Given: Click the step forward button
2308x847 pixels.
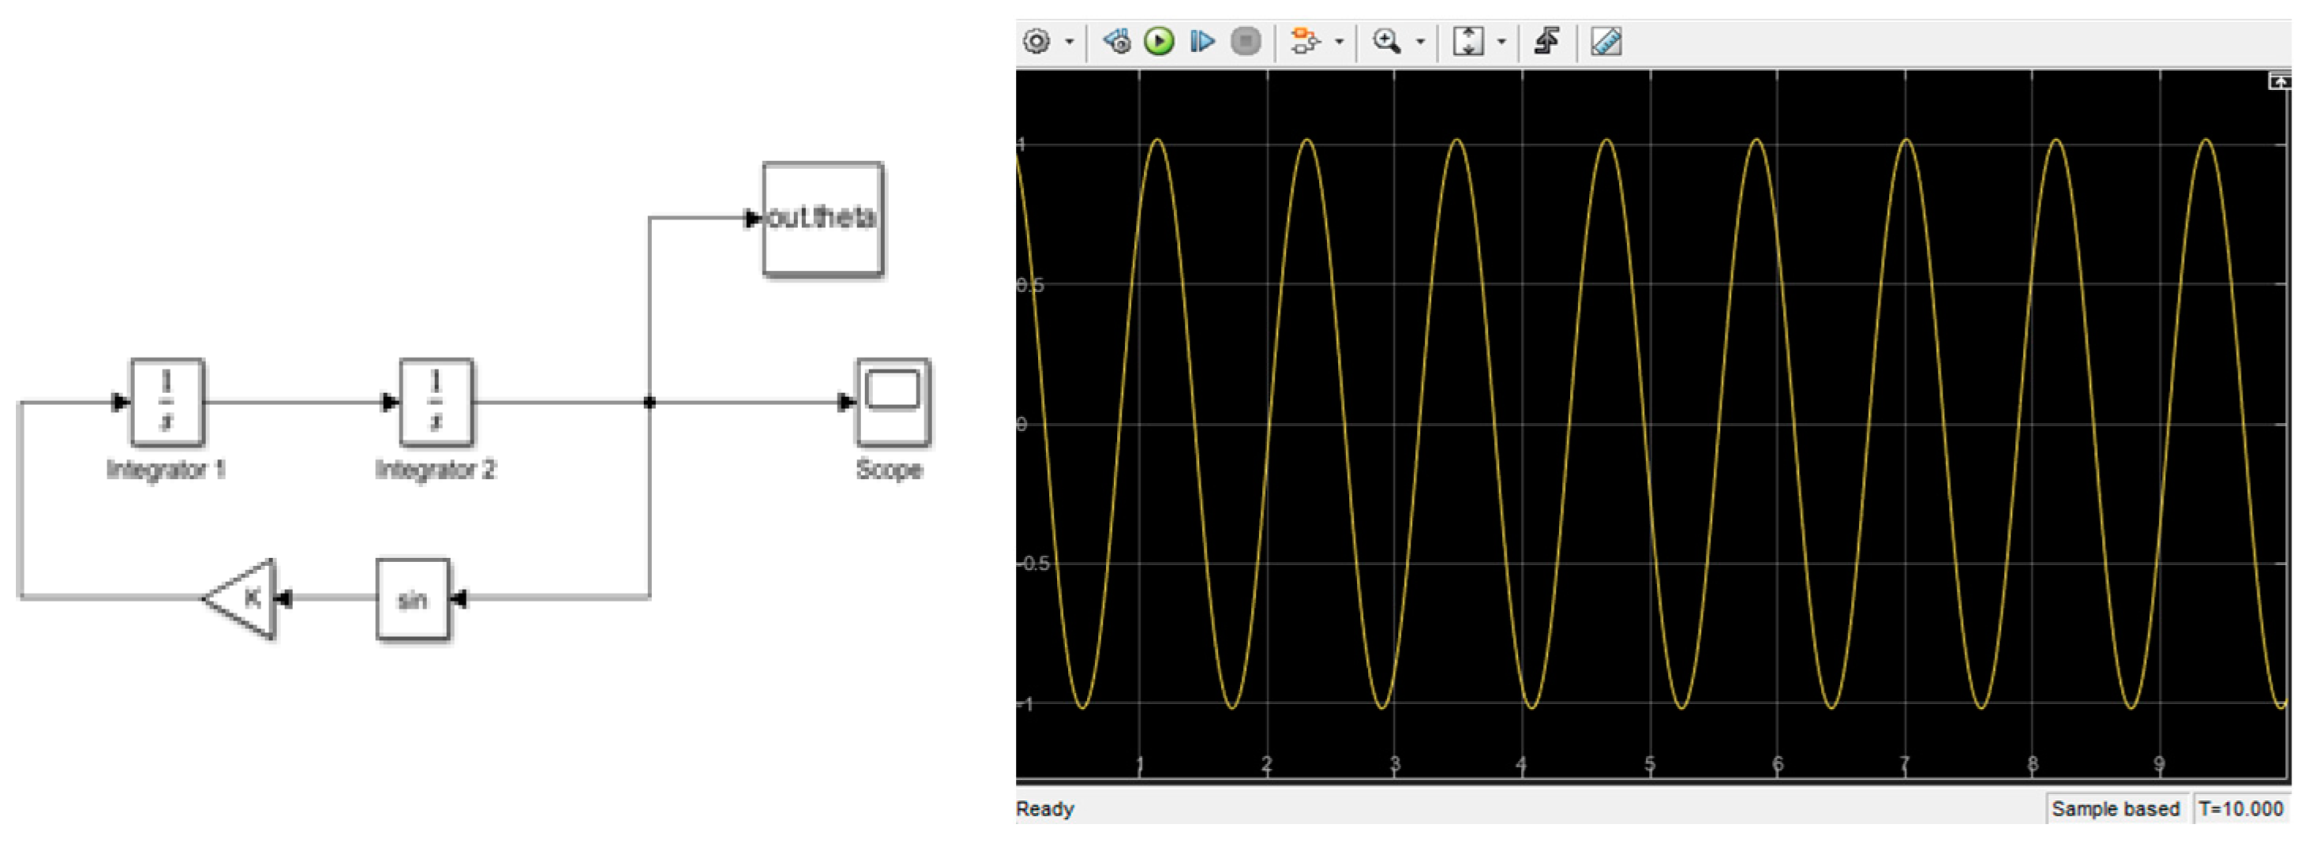Looking at the screenshot, I should coord(1201,42).
